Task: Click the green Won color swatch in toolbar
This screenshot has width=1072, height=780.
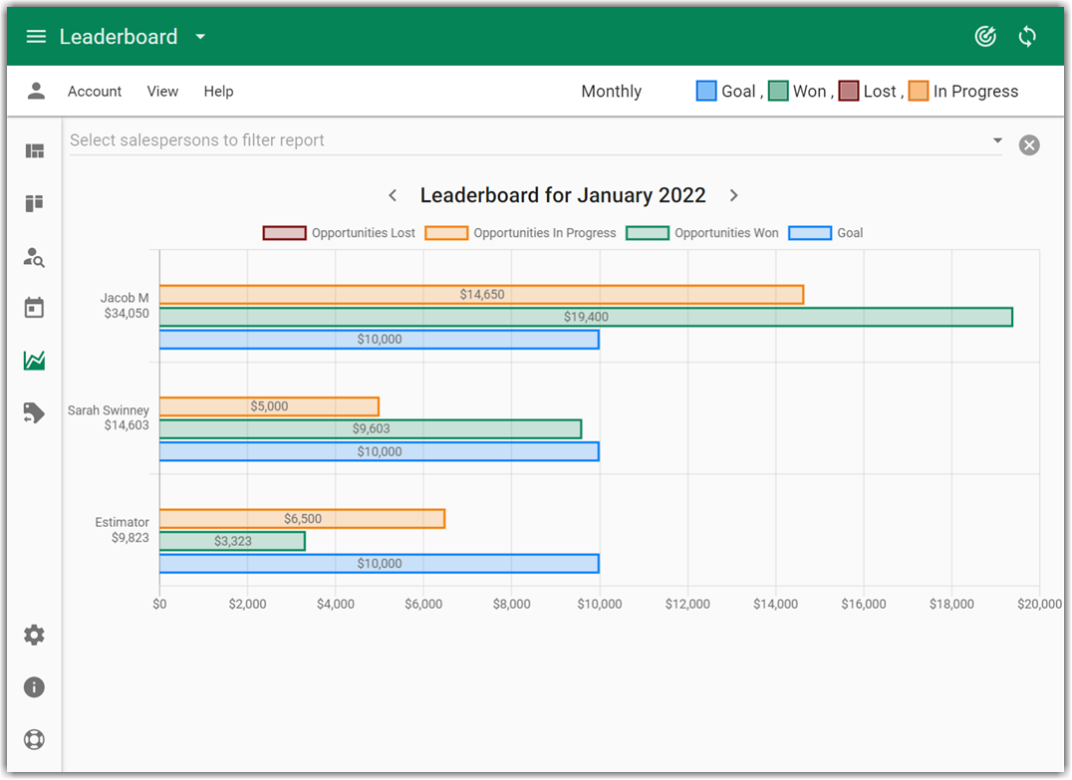Action: tap(778, 91)
